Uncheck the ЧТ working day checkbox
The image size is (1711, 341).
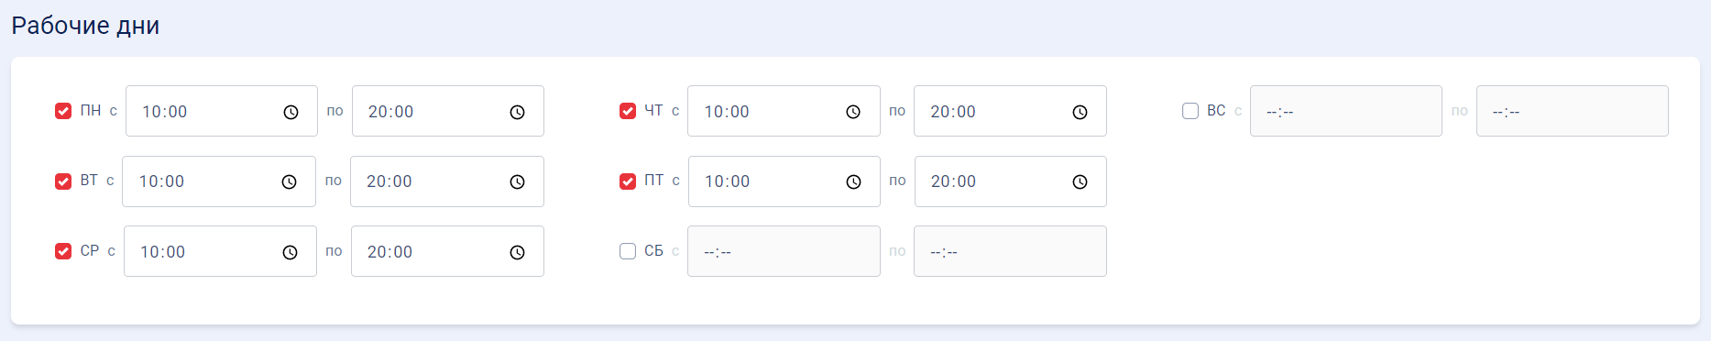(x=628, y=111)
